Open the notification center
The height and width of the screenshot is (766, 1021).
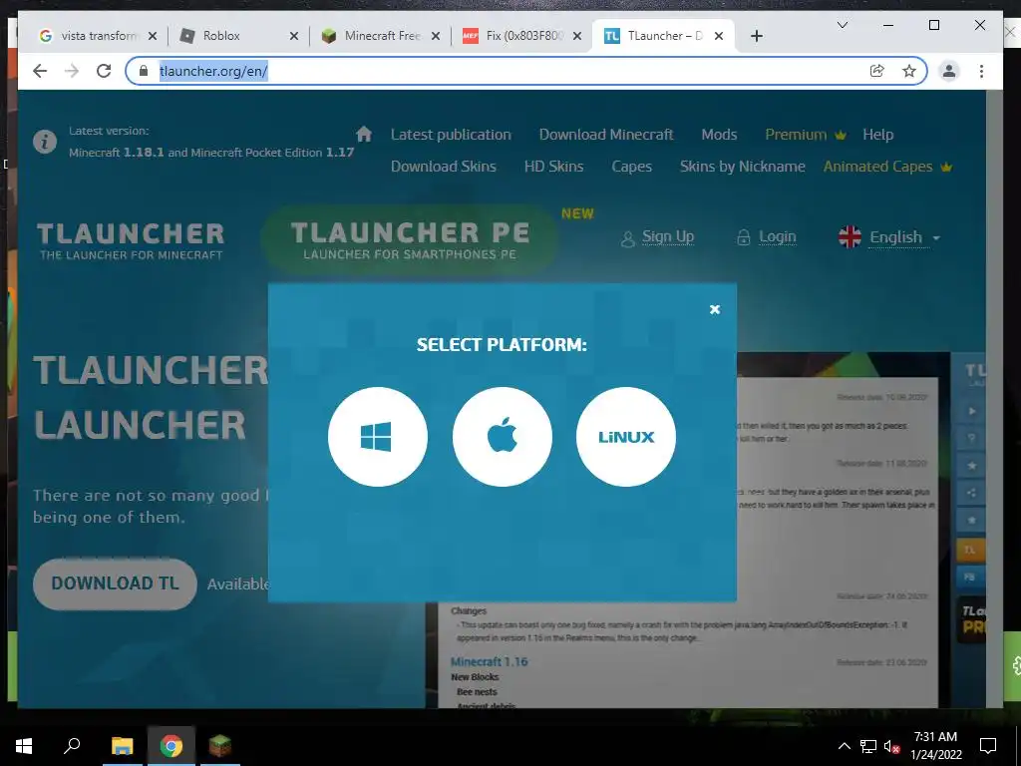point(988,746)
